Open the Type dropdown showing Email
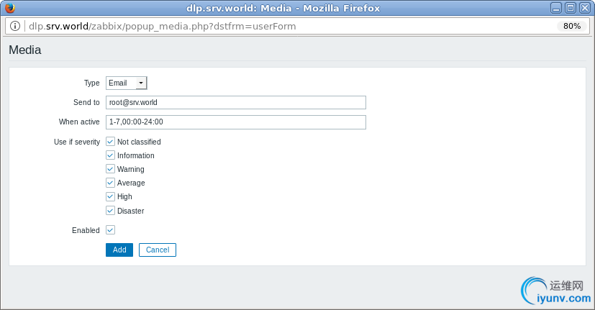Image resolution: width=595 pixels, height=310 pixels. pos(127,83)
